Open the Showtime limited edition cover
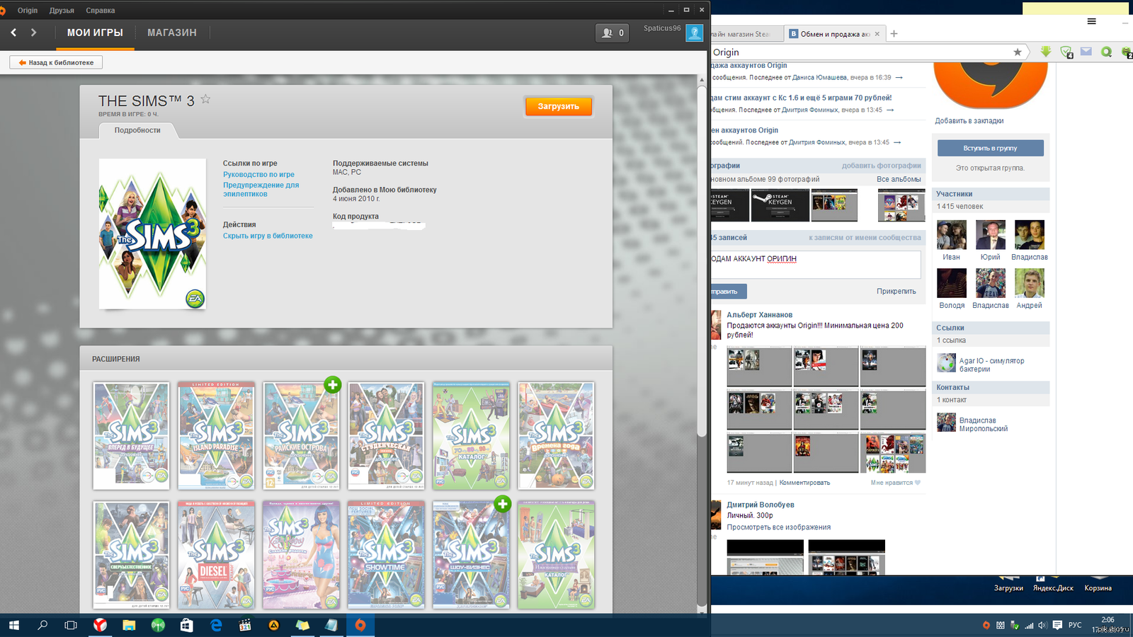1133x637 pixels. pos(386,555)
